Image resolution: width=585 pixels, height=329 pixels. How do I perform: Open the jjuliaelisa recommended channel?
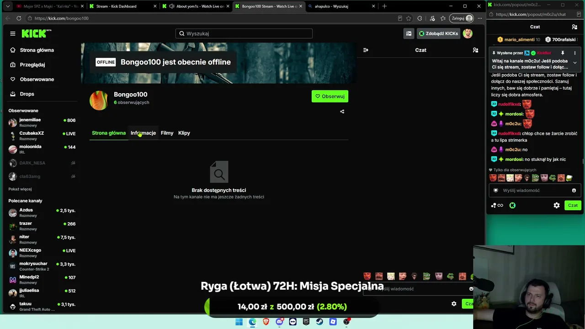[42, 293]
